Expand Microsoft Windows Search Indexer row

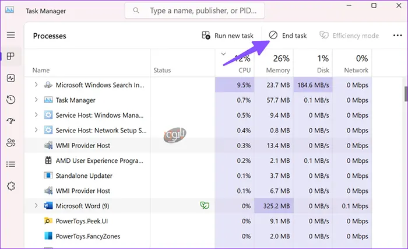36,85
